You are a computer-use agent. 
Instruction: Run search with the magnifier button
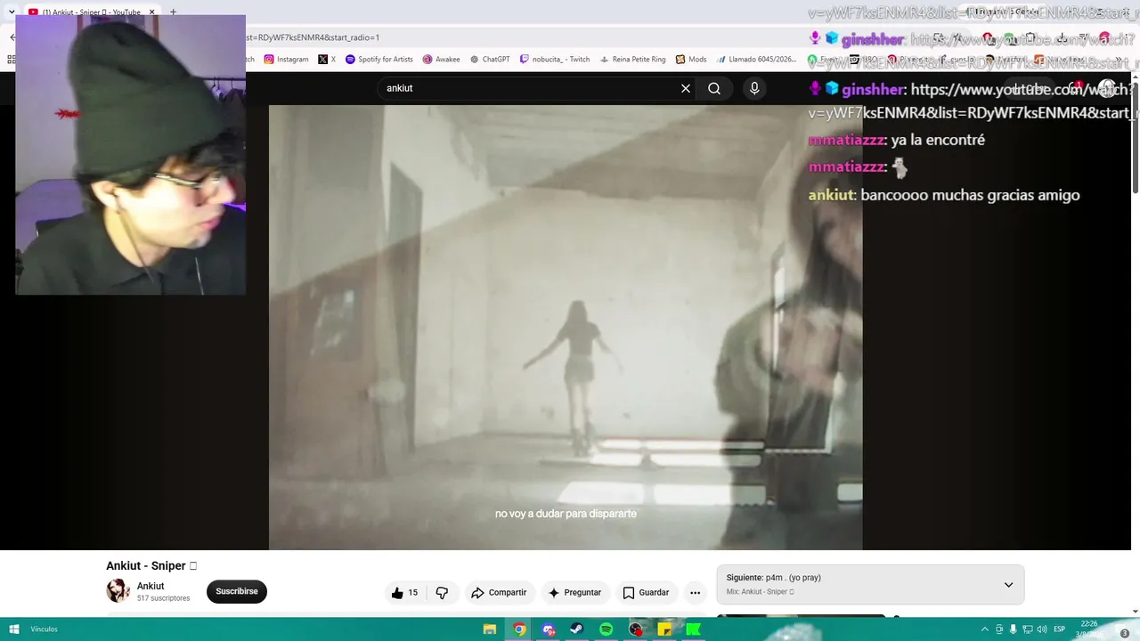(x=714, y=88)
